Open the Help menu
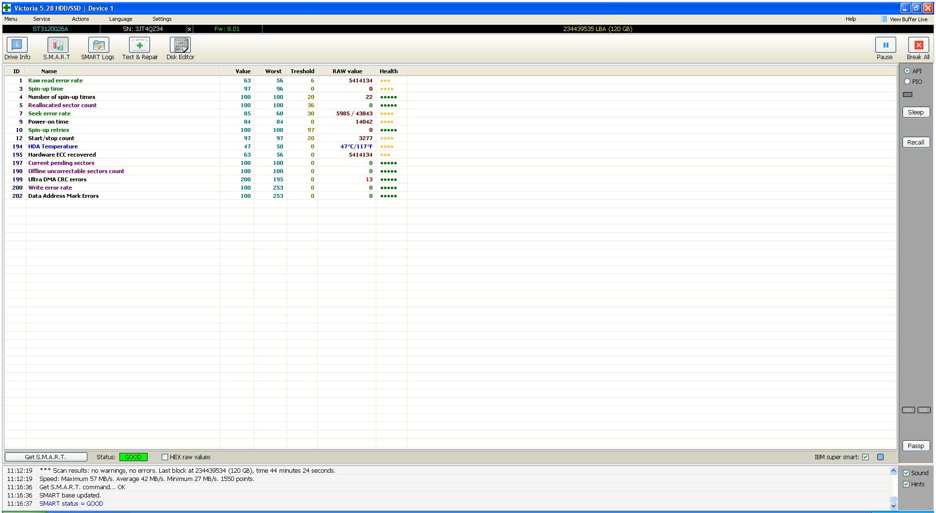The height and width of the screenshot is (513, 936). [x=851, y=19]
